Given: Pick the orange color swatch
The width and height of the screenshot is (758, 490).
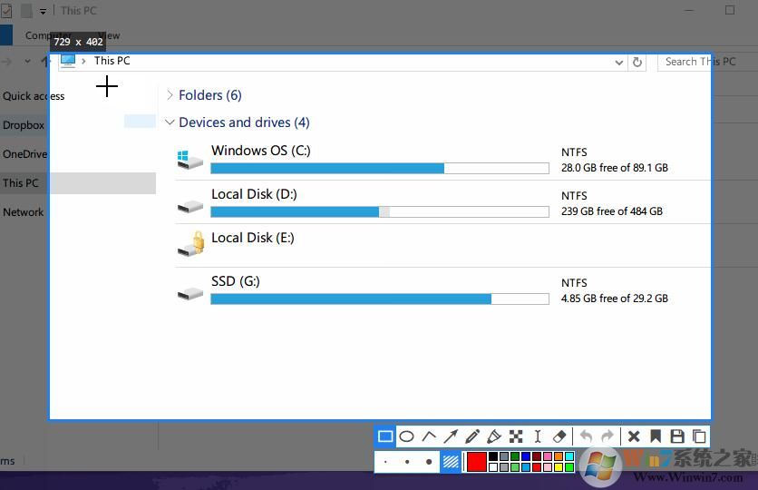Looking at the screenshot, I should [x=559, y=456].
